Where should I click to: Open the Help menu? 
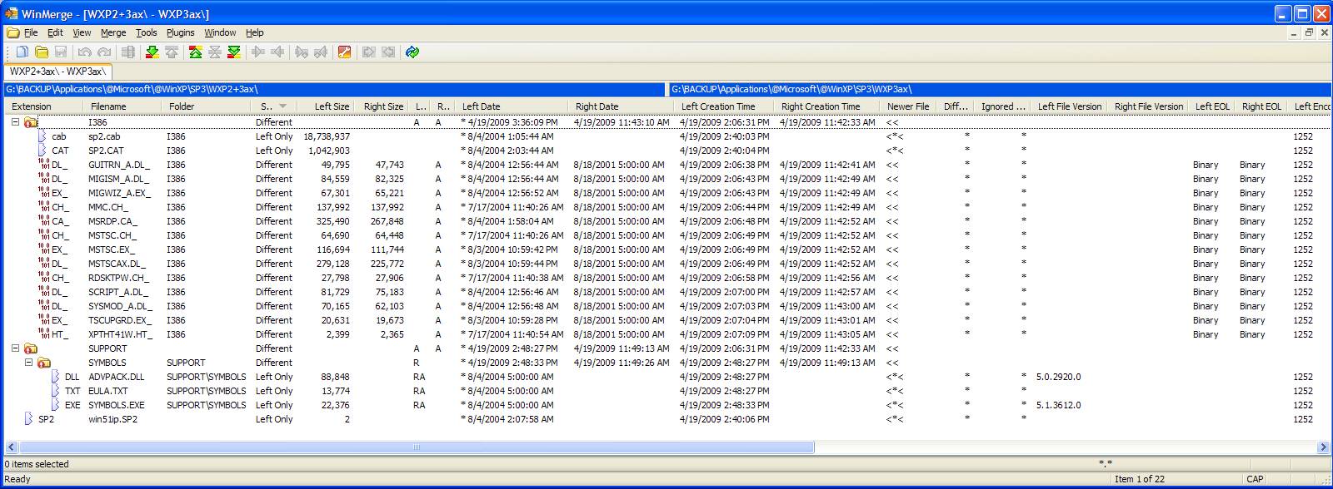tap(255, 32)
